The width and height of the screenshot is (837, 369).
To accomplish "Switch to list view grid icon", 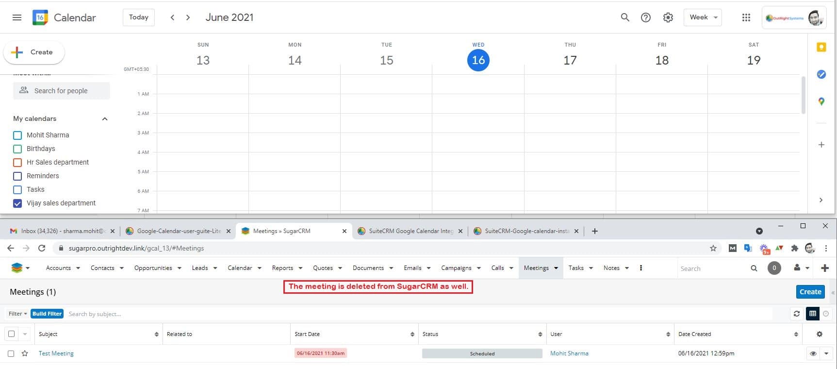I will tap(813, 314).
